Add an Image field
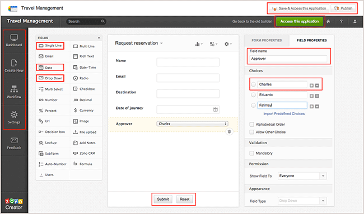This screenshot has height=214, width=364. (x=81, y=121)
